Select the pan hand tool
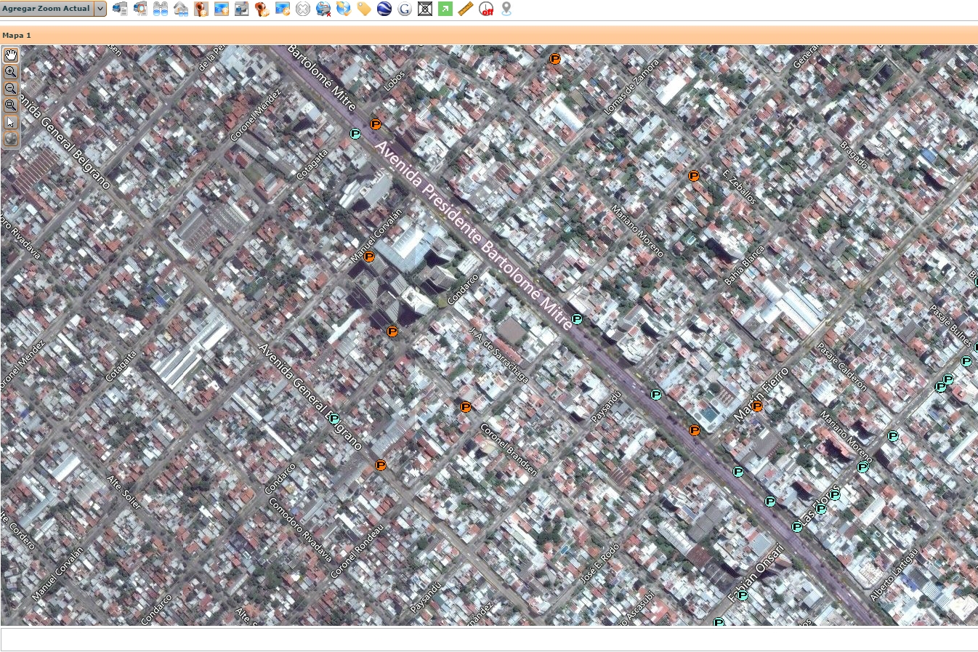 [x=11, y=55]
